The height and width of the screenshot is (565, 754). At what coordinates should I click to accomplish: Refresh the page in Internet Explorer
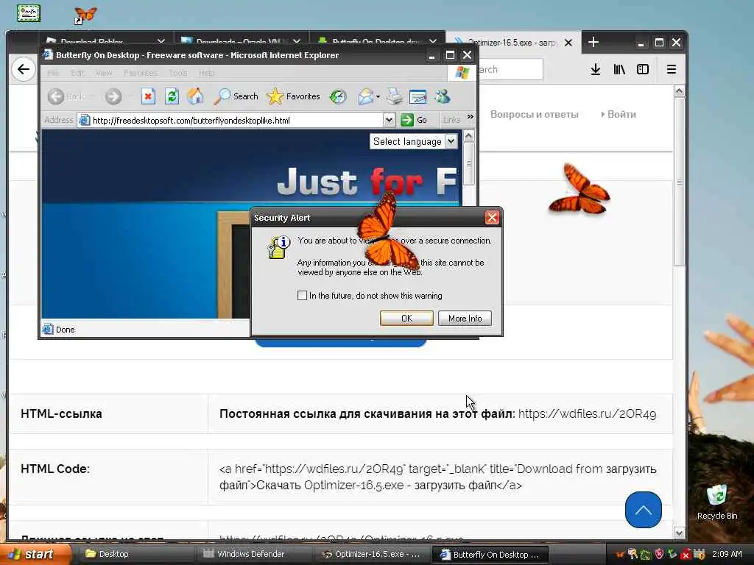pos(172,96)
